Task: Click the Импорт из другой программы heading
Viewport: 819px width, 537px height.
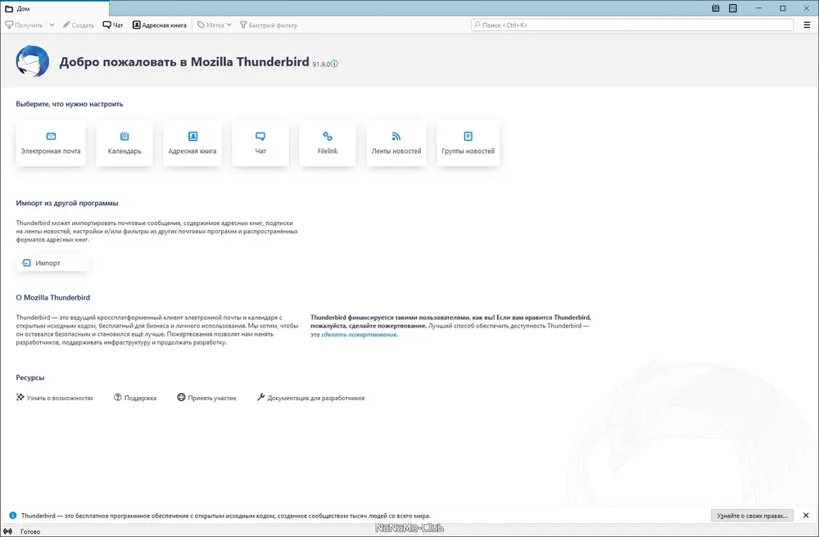Action: tap(67, 203)
